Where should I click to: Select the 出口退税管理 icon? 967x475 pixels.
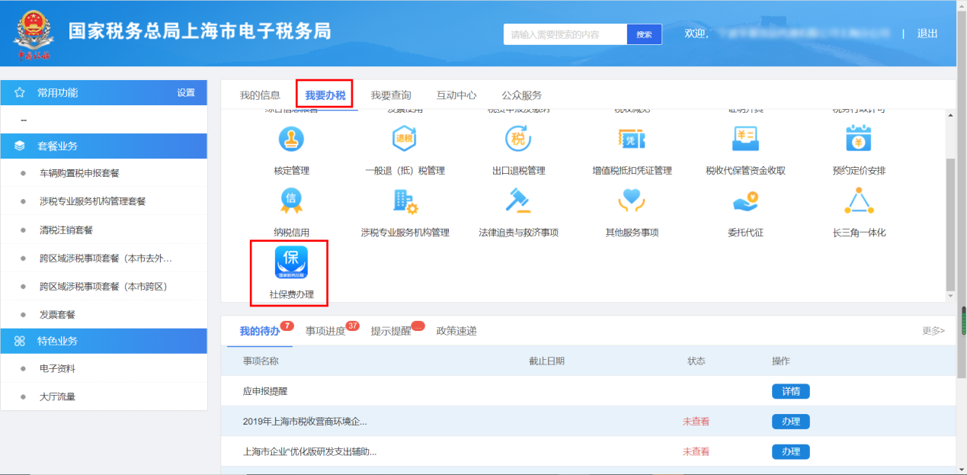[x=518, y=139]
